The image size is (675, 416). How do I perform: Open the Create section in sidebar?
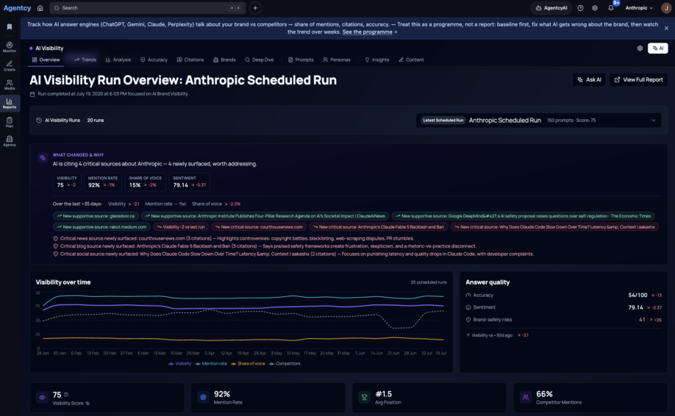coord(9,66)
